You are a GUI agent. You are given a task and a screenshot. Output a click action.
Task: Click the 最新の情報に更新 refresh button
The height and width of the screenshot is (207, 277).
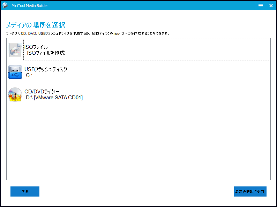pos(250,191)
